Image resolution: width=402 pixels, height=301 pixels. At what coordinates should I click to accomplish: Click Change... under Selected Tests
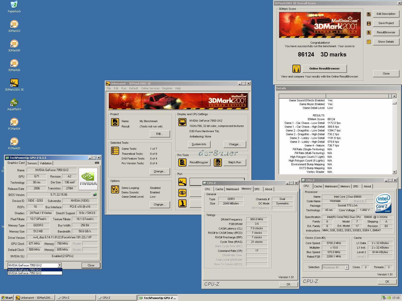click(160, 171)
